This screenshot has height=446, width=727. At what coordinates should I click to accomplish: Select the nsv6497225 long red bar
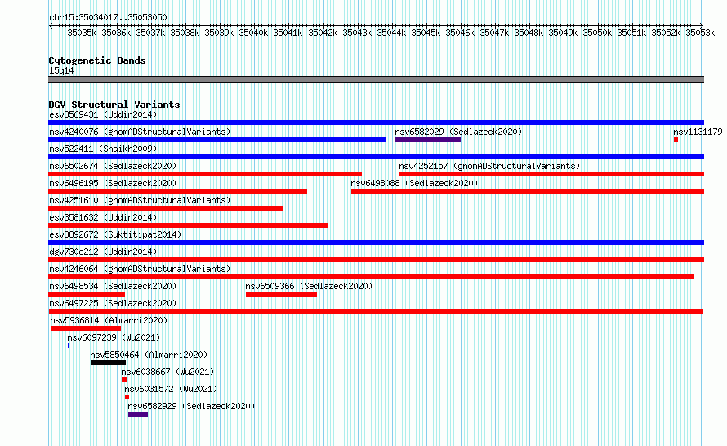(376, 311)
